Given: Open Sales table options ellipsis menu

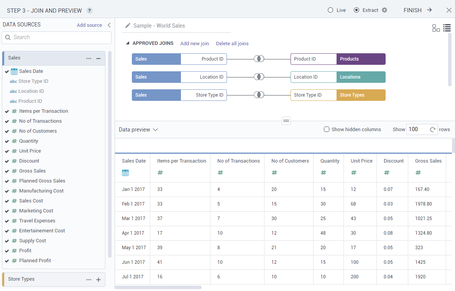Looking at the screenshot, I should click(x=89, y=58).
